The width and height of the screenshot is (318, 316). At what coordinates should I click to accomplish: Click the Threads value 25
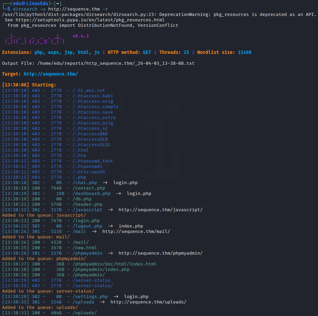coord(186,52)
